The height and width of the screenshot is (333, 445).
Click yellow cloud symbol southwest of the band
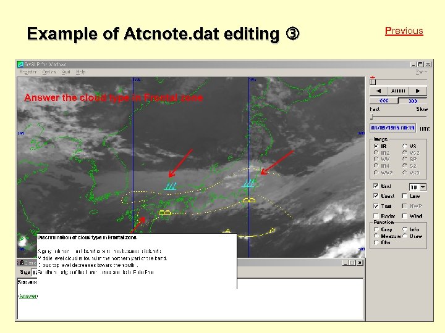click(165, 212)
